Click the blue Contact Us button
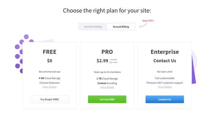 coord(165,99)
